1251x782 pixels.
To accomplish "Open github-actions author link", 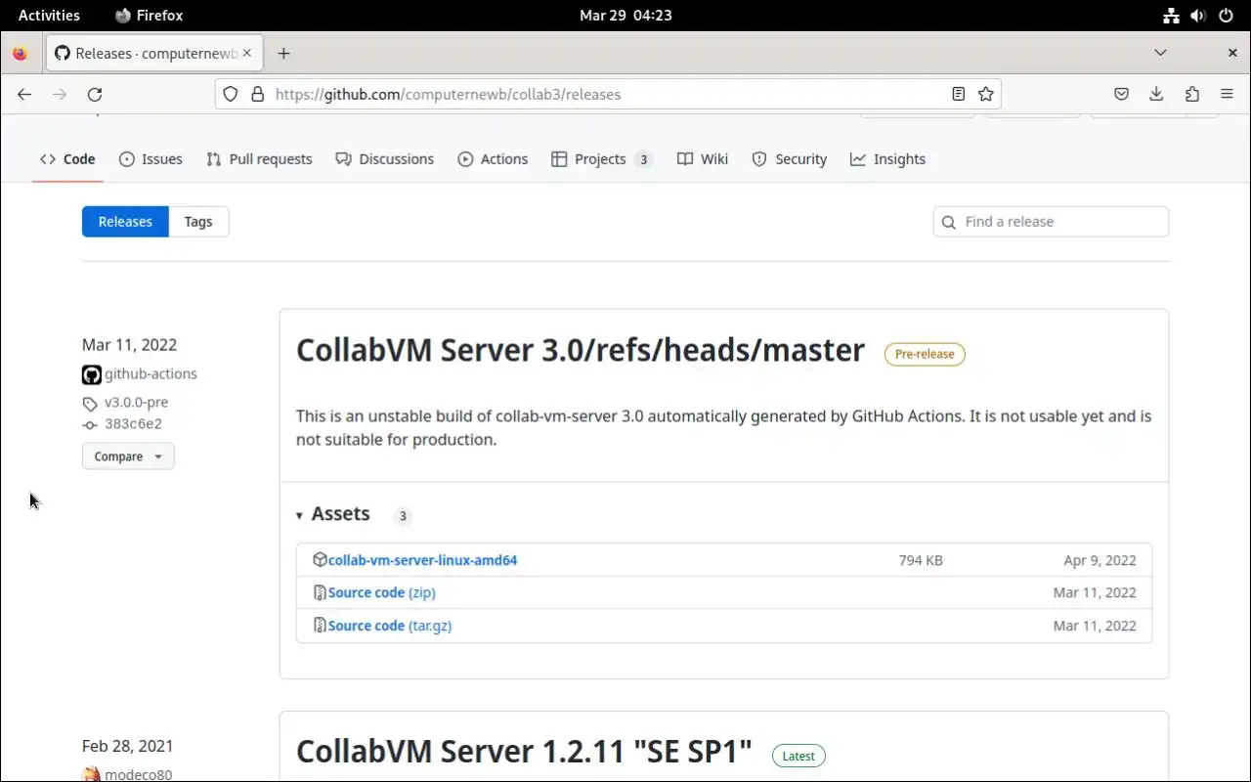I will pos(151,374).
